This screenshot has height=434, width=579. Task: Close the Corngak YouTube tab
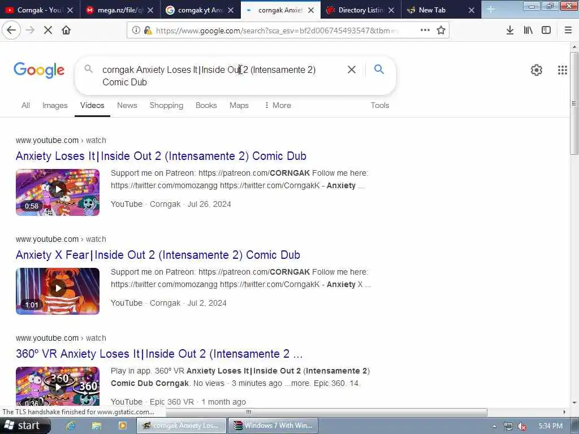click(70, 10)
